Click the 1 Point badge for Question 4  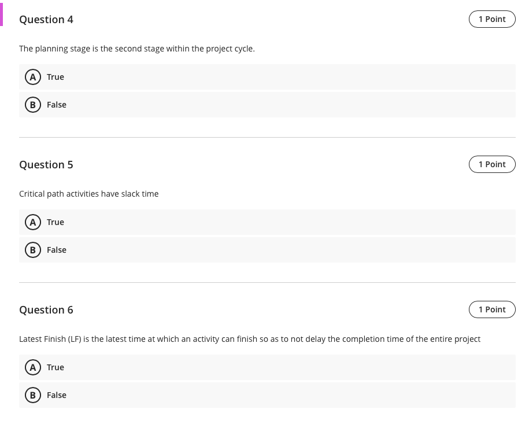[x=492, y=19]
